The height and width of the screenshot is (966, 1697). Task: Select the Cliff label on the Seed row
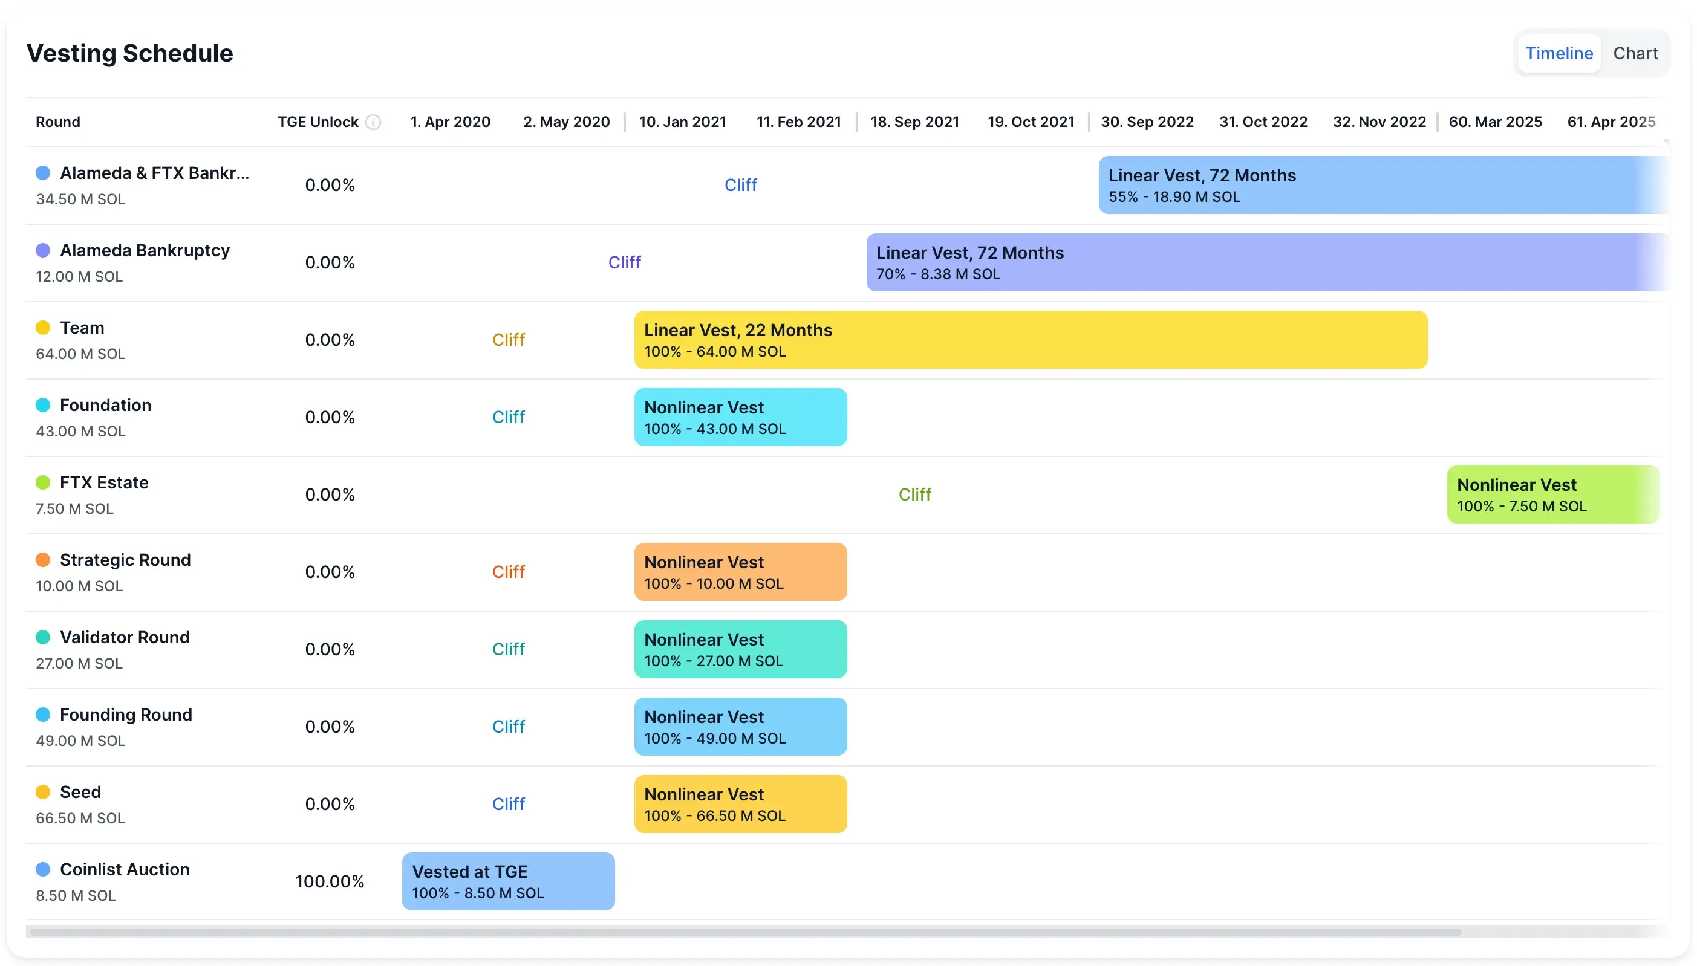click(509, 803)
